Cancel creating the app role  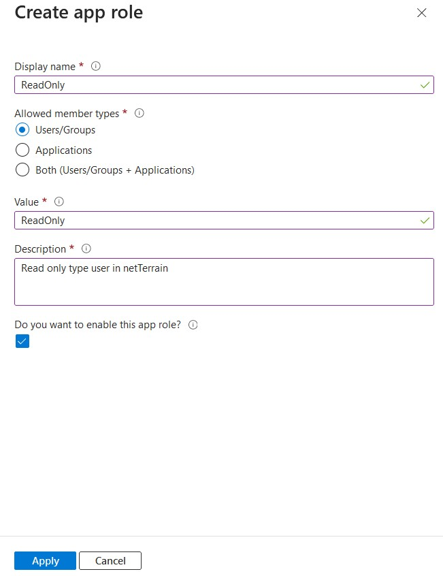click(110, 560)
